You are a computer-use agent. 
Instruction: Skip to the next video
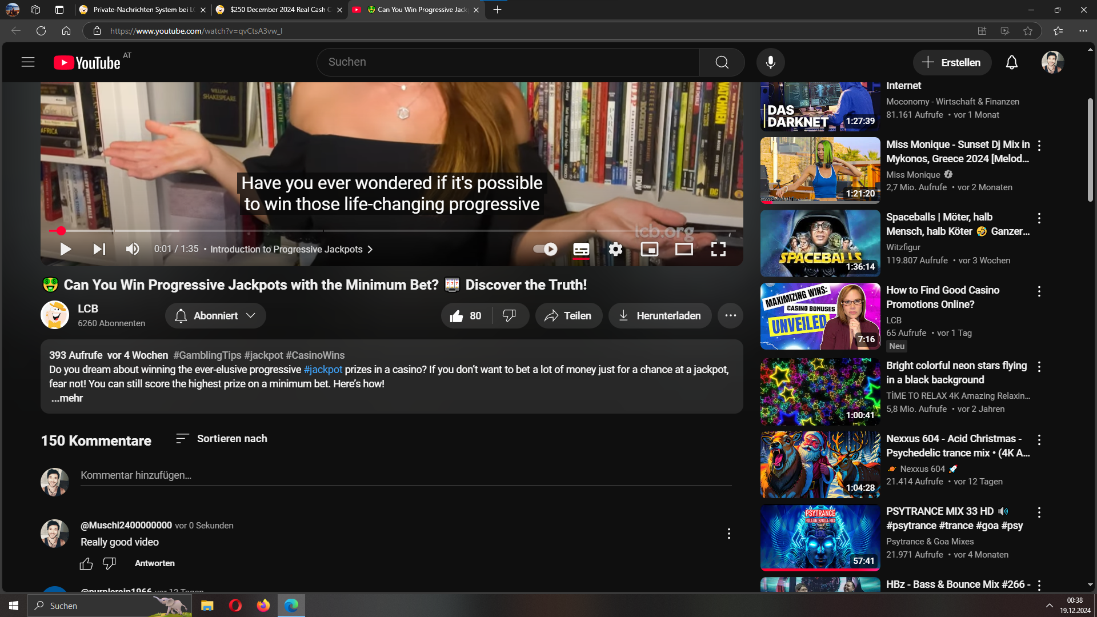[x=99, y=249]
